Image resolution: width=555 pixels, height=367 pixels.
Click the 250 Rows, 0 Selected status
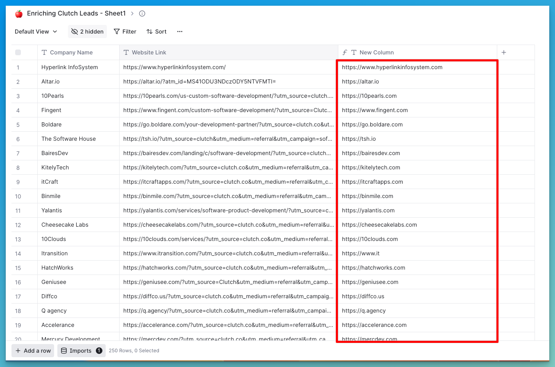tap(134, 351)
